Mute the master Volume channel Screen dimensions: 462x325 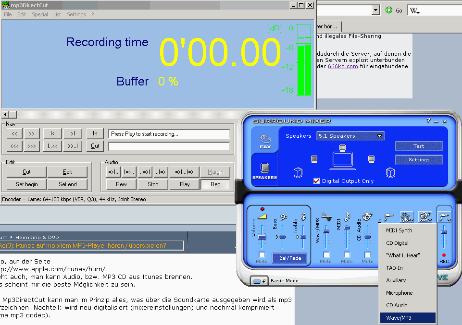[x=262, y=254]
